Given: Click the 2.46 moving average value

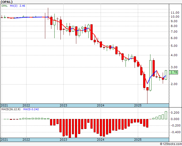Looking at the screenshot, I should pos(22,6).
